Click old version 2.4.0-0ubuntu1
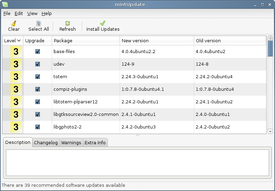275x191 pixels. pos(213,115)
